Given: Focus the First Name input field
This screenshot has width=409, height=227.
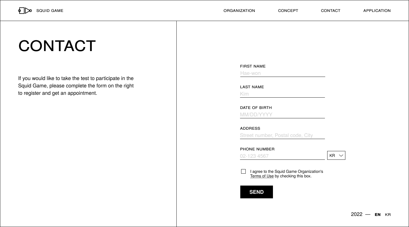Looking at the screenshot, I should click(x=283, y=73).
